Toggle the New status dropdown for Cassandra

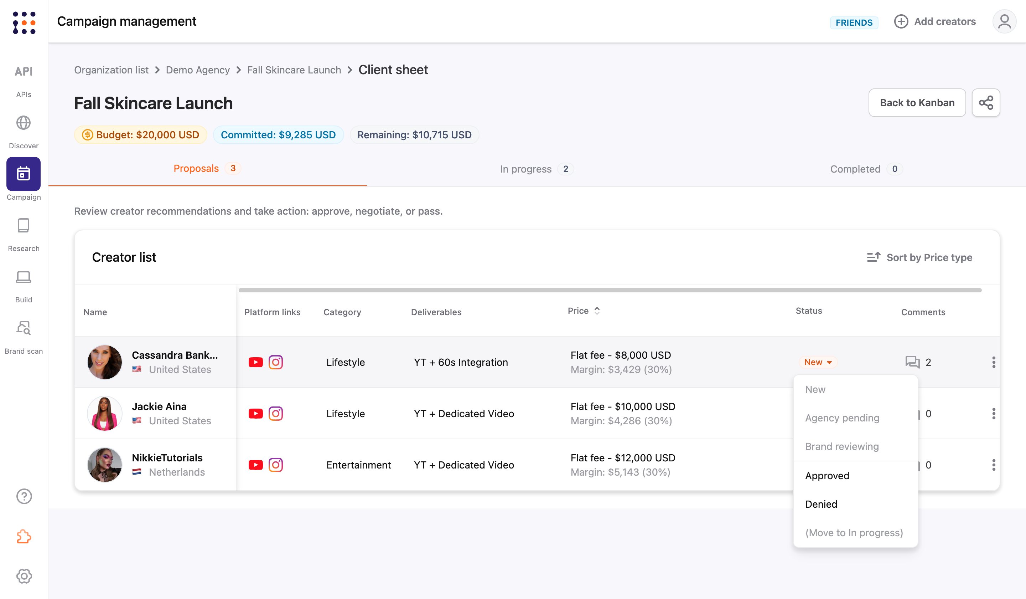click(818, 362)
